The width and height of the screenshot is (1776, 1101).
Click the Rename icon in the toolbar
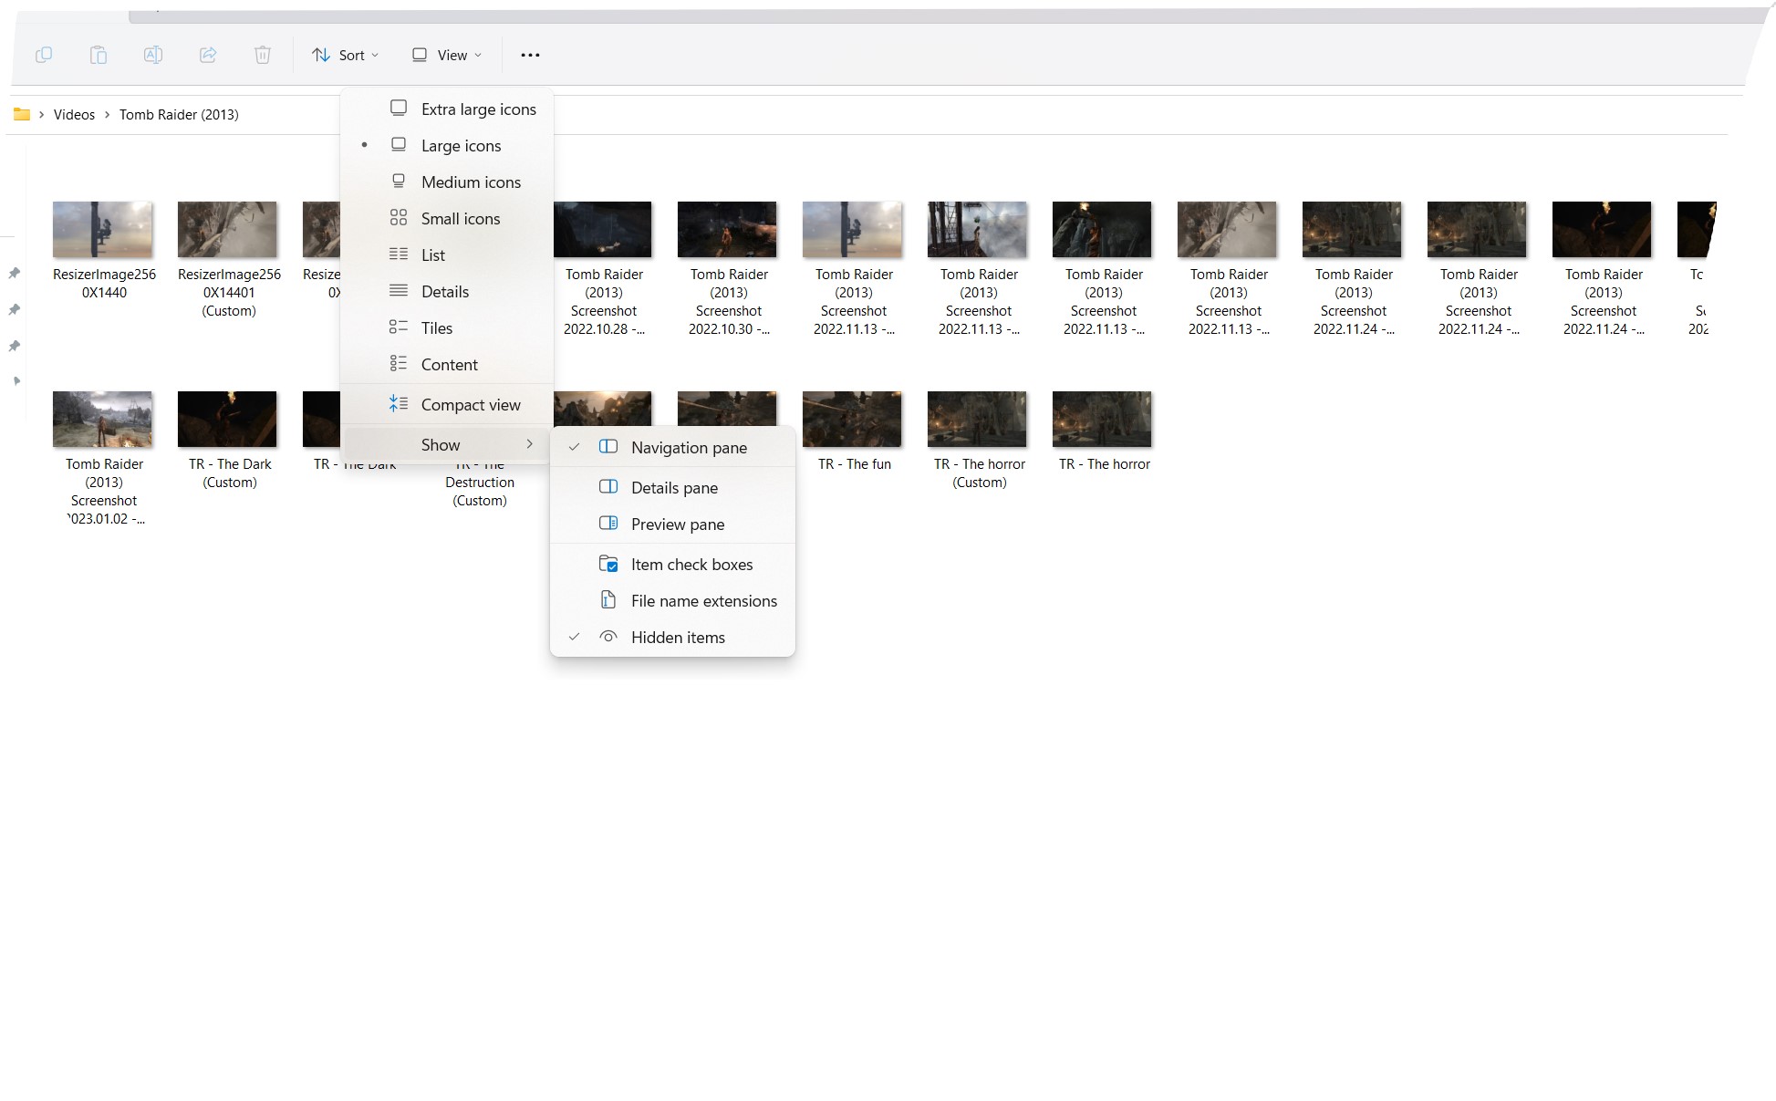click(x=153, y=55)
